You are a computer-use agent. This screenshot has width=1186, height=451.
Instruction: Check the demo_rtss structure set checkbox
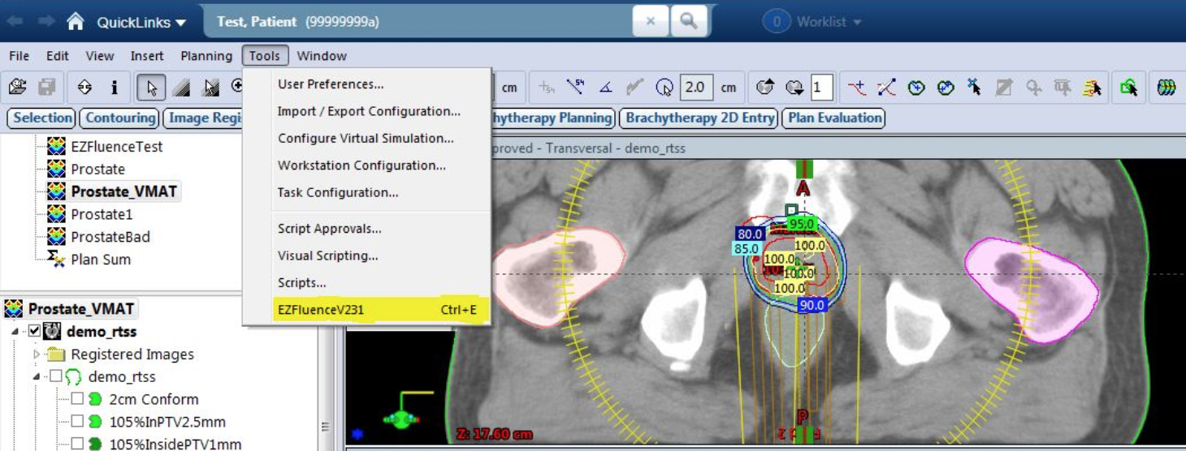coord(55,377)
